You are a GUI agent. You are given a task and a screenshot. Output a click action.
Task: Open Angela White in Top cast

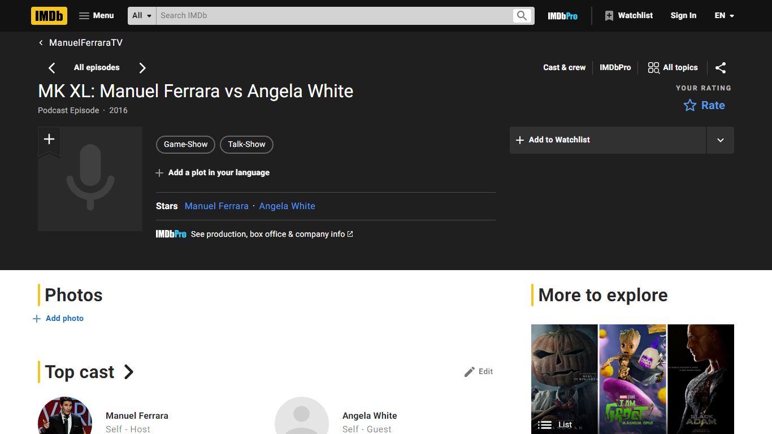[x=370, y=415]
